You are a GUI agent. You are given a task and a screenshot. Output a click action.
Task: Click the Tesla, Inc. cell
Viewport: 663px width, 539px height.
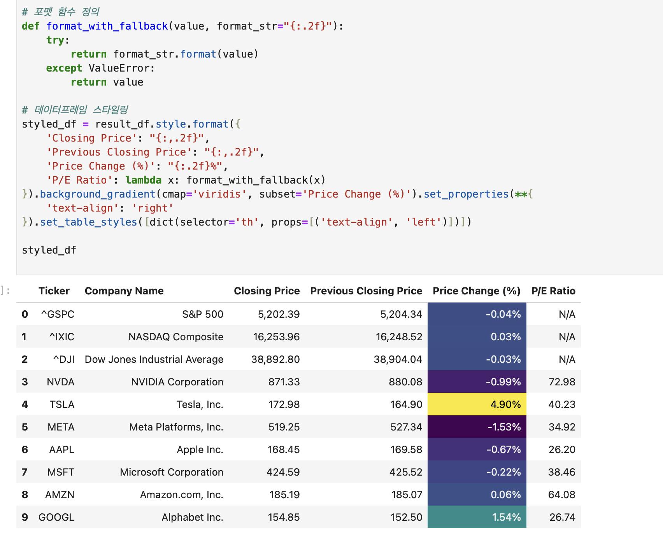tap(200, 404)
